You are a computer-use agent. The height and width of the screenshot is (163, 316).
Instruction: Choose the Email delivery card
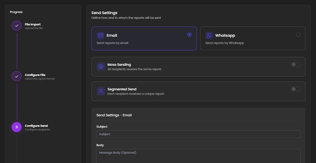[x=144, y=38]
